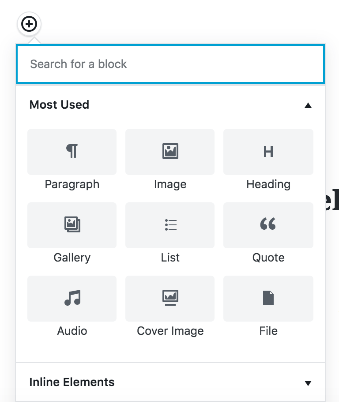The image size is (339, 402).
Task: Click the add block plus icon
Action: click(29, 24)
